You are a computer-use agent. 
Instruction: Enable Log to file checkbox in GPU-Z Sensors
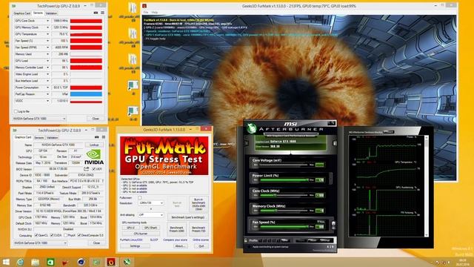pyautogui.click(x=16, y=111)
